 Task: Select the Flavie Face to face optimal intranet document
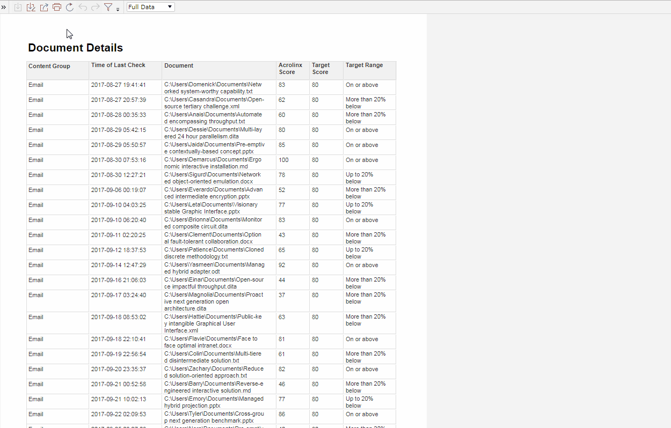pos(211,342)
